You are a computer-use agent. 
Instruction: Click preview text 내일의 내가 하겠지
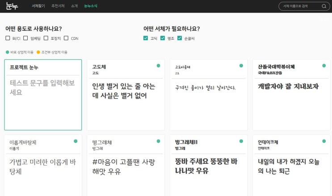[288, 166]
